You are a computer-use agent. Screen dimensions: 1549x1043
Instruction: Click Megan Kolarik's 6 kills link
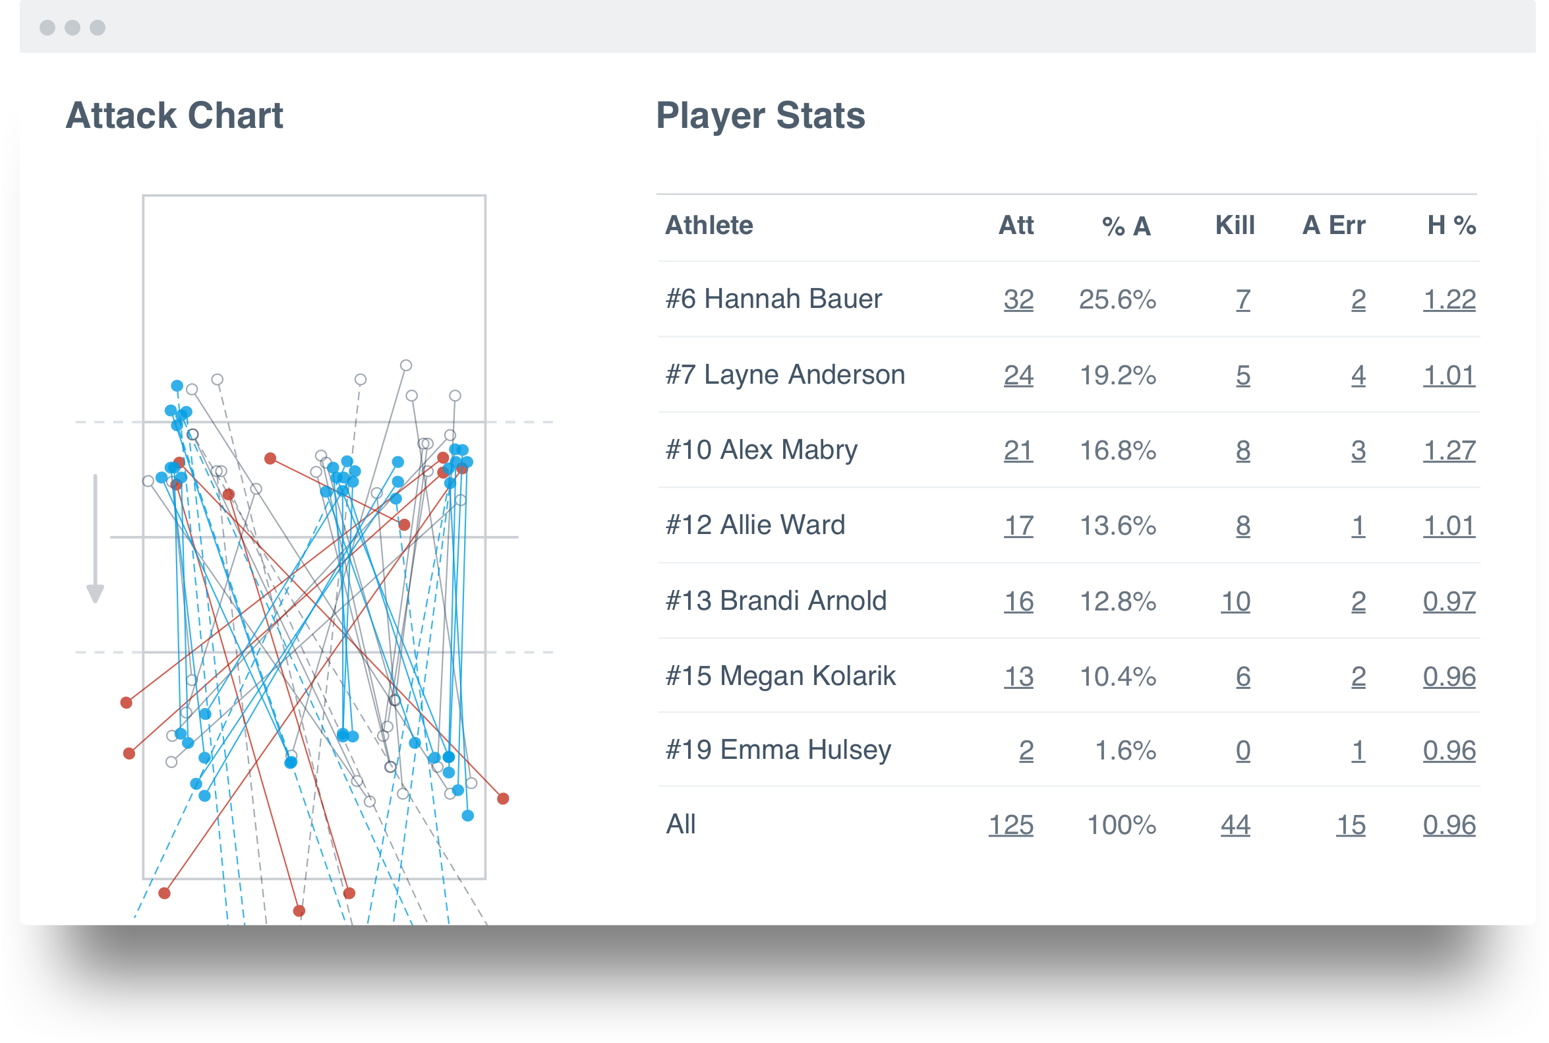click(1242, 676)
